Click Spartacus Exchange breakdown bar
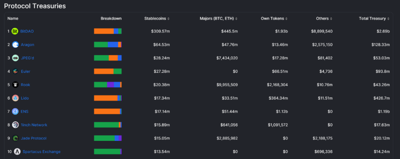The width and height of the screenshot is (400, 159). coord(108,151)
